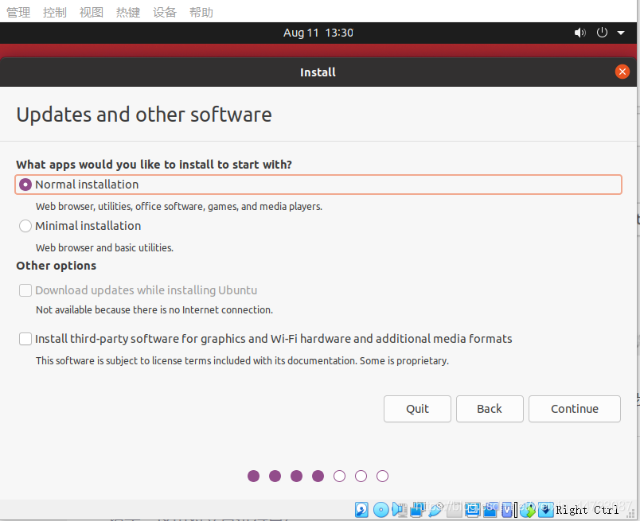This screenshot has height=521, width=640.
Task: Open volume control in Ubuntu top bar
Action: tap(580, 33)
